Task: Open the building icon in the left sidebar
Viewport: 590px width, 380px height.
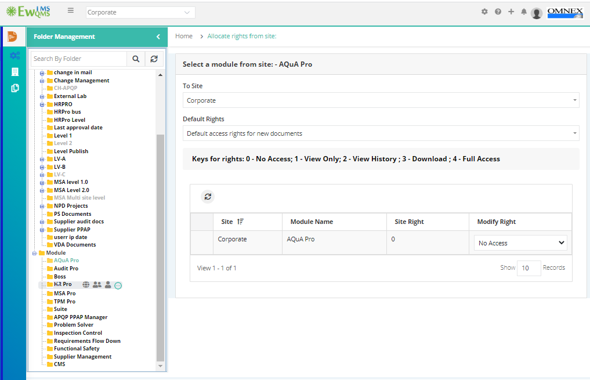Action: pyautogui.click(x=15, y=72)
